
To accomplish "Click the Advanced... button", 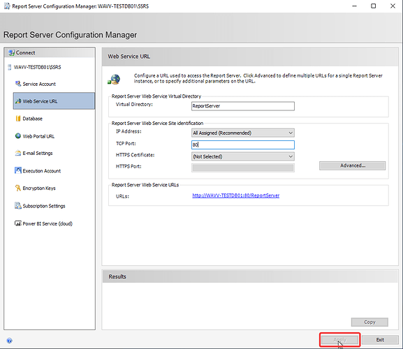I will [x=353, y=165].
